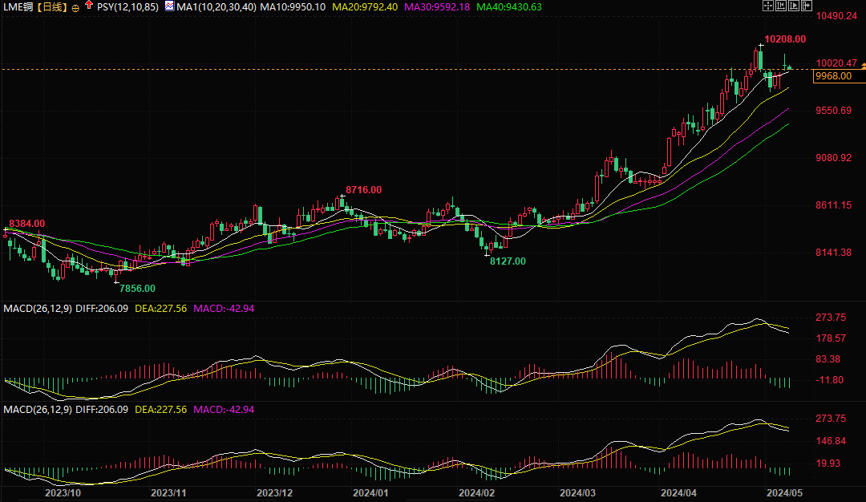This screenshot has width=866, height=502.
Task: Click the small chart icon before MA1
Action: 169,6
